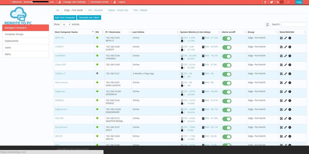Open the Command Center menu
The width and height of the screenshot is (309, 154).
(x=99, y=2)
